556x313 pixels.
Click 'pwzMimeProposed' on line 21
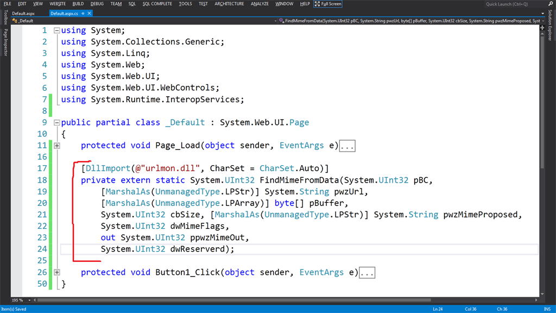[x=481, y=215]
